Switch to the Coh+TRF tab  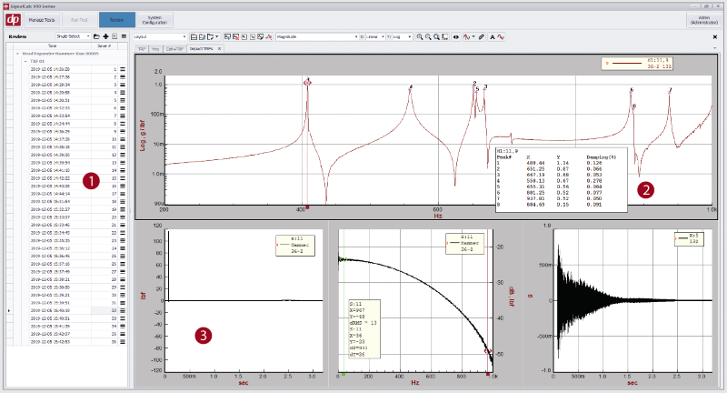click(174, 47)
